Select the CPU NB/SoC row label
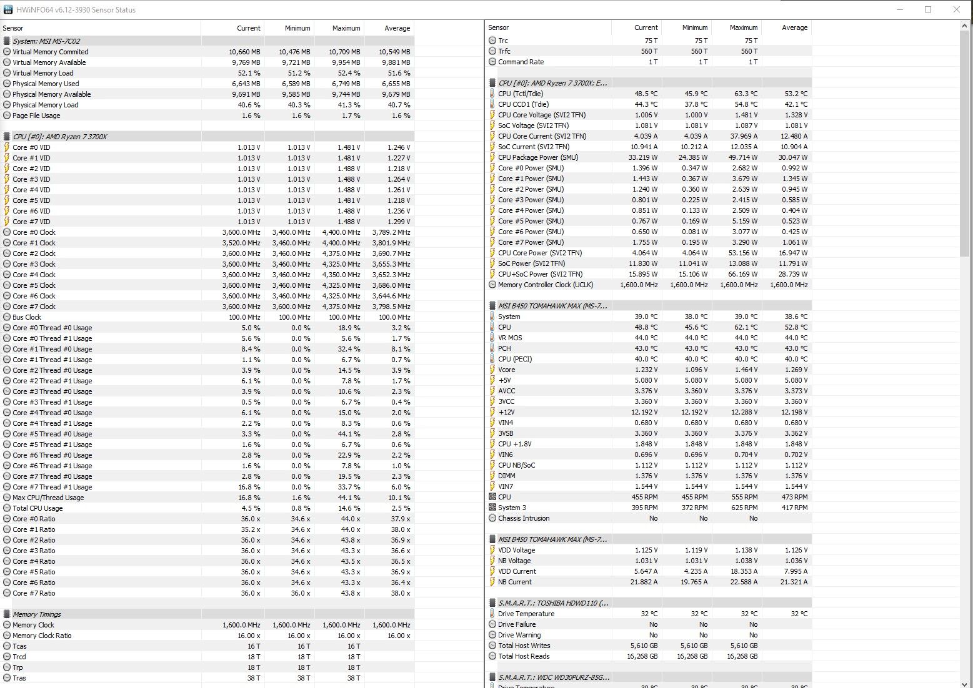Image resolution: width=973 pixels, height=688 pixels. pyautogui.click(x=517, y=465)
